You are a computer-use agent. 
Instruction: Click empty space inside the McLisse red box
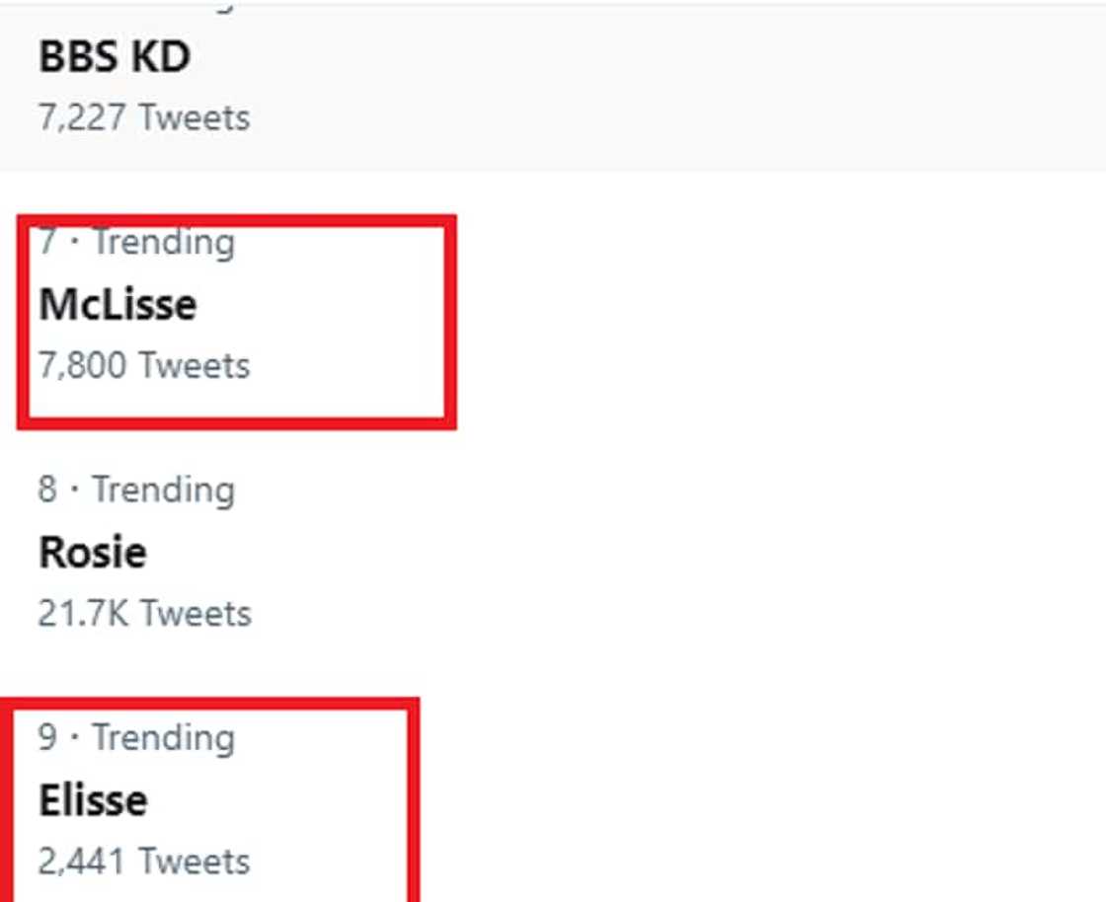pos(346,316)
